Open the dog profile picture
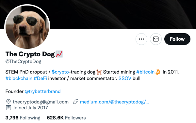 coord(27,27)
